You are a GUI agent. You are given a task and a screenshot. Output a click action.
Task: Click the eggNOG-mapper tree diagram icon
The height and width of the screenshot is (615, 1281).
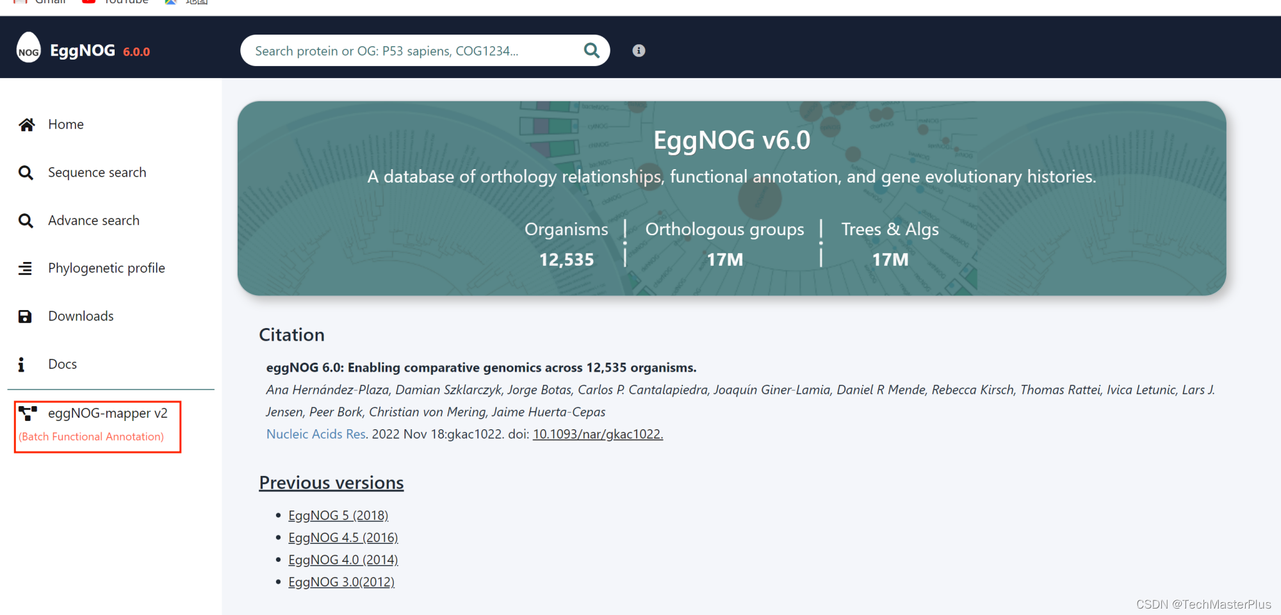click(28, 413)
